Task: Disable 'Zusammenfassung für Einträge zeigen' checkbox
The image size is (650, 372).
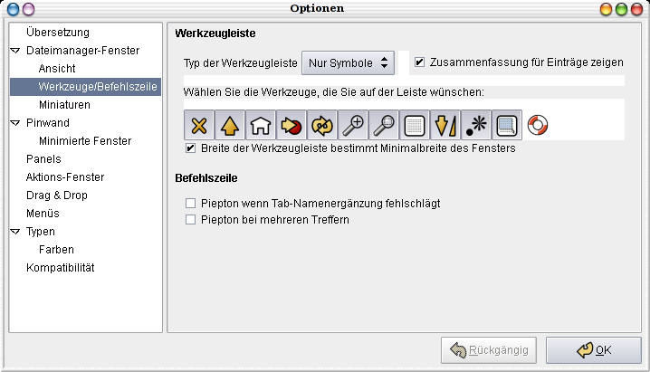Action: tap(419, 63)
